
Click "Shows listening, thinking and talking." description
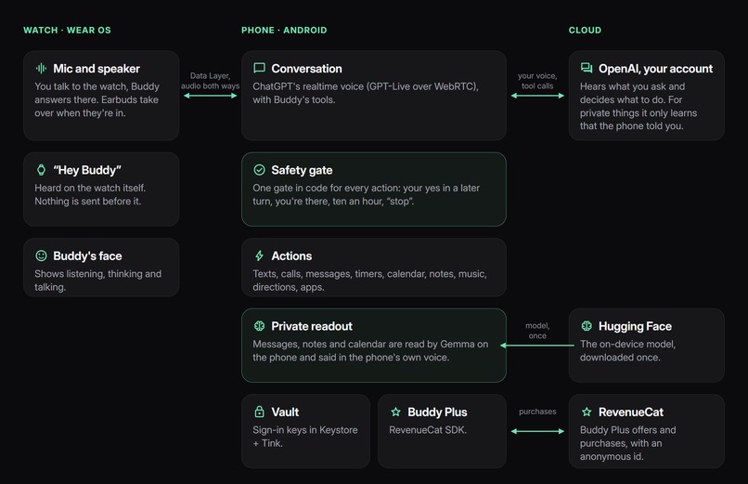pyautogui.click(x=97, y=281)
